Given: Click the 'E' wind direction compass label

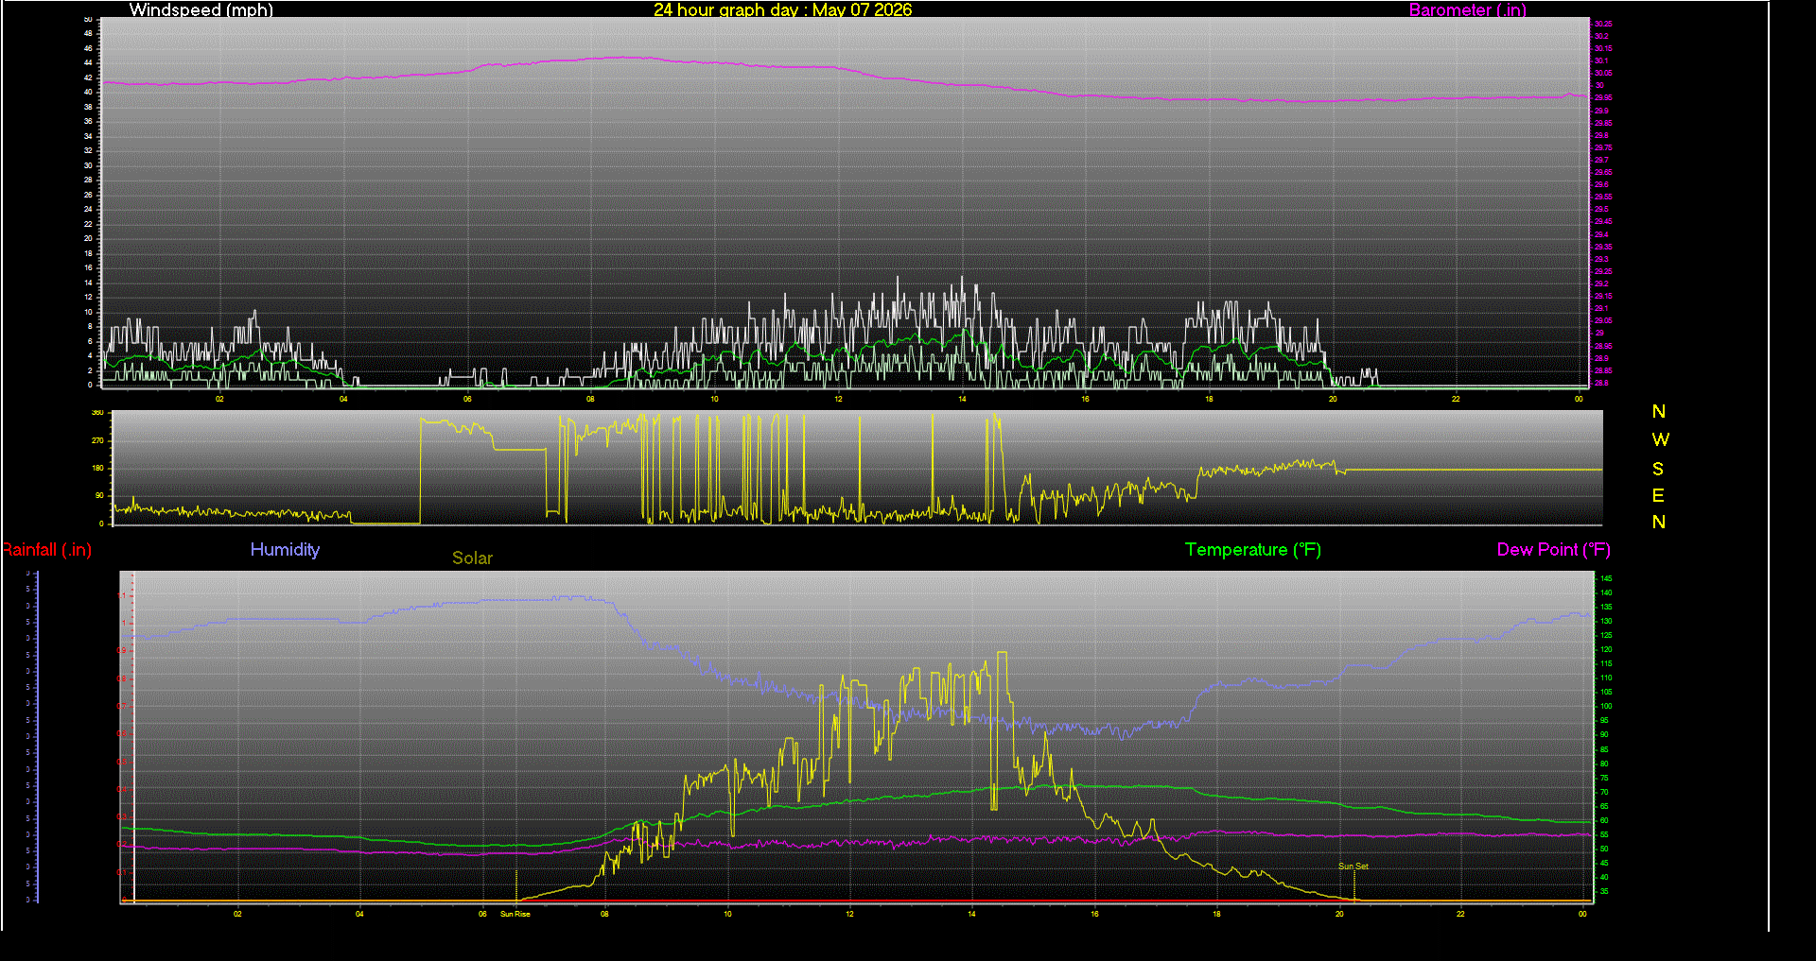Looking at the screenshot, I should click(x=1658, y=495).
